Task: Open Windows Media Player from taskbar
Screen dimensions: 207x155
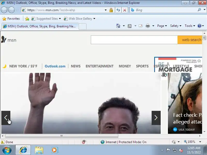Action: (54, 150)
